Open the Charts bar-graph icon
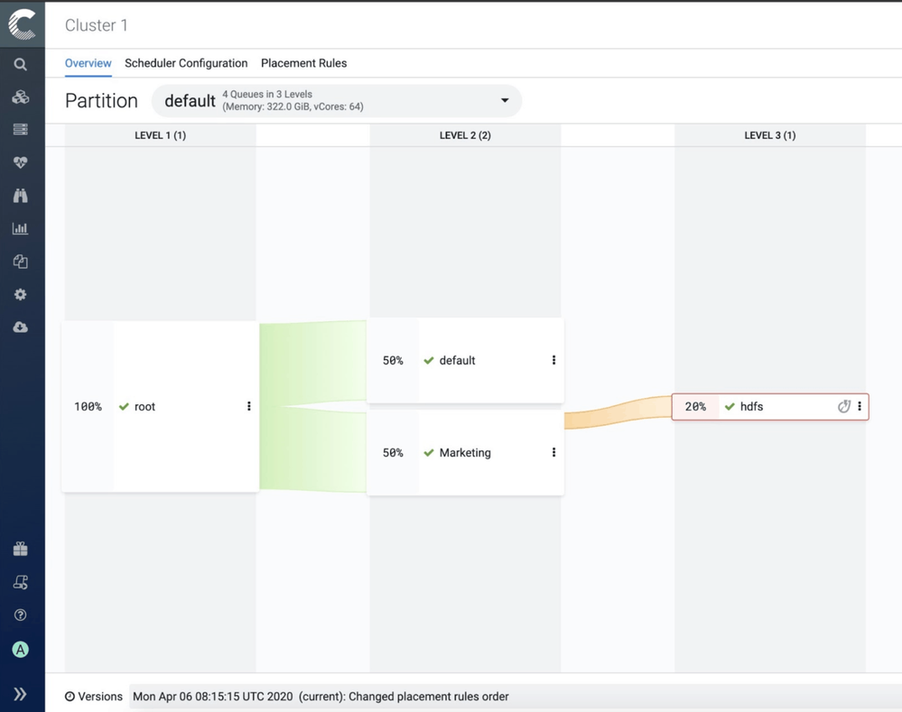902x712 pixels. pyautogui.click(x=20, y=228)
